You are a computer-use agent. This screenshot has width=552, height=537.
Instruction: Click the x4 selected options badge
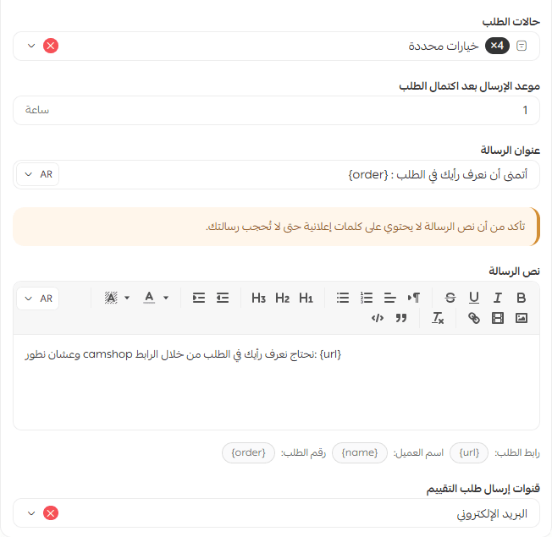[x=497, y=46]
